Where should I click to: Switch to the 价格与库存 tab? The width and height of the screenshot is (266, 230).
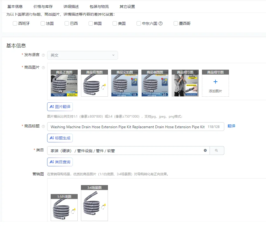click(43, 7)
